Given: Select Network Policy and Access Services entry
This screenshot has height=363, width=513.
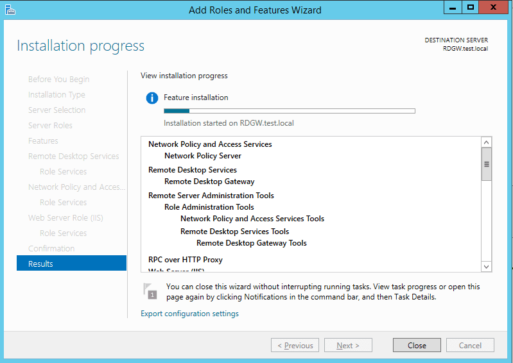Looking at the screenshot, I should point(210,144).
